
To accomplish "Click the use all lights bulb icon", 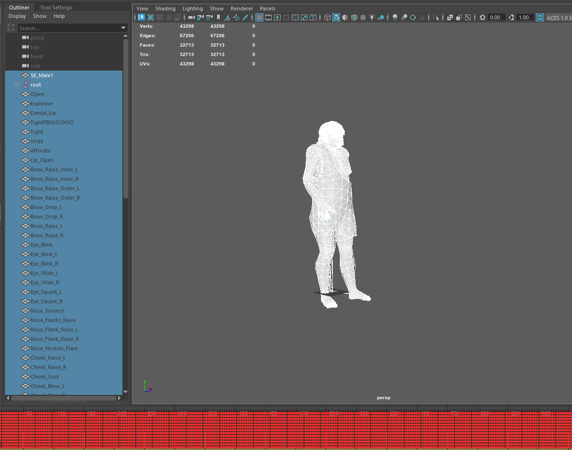I will pyautogui.click(x=372, y=18).
